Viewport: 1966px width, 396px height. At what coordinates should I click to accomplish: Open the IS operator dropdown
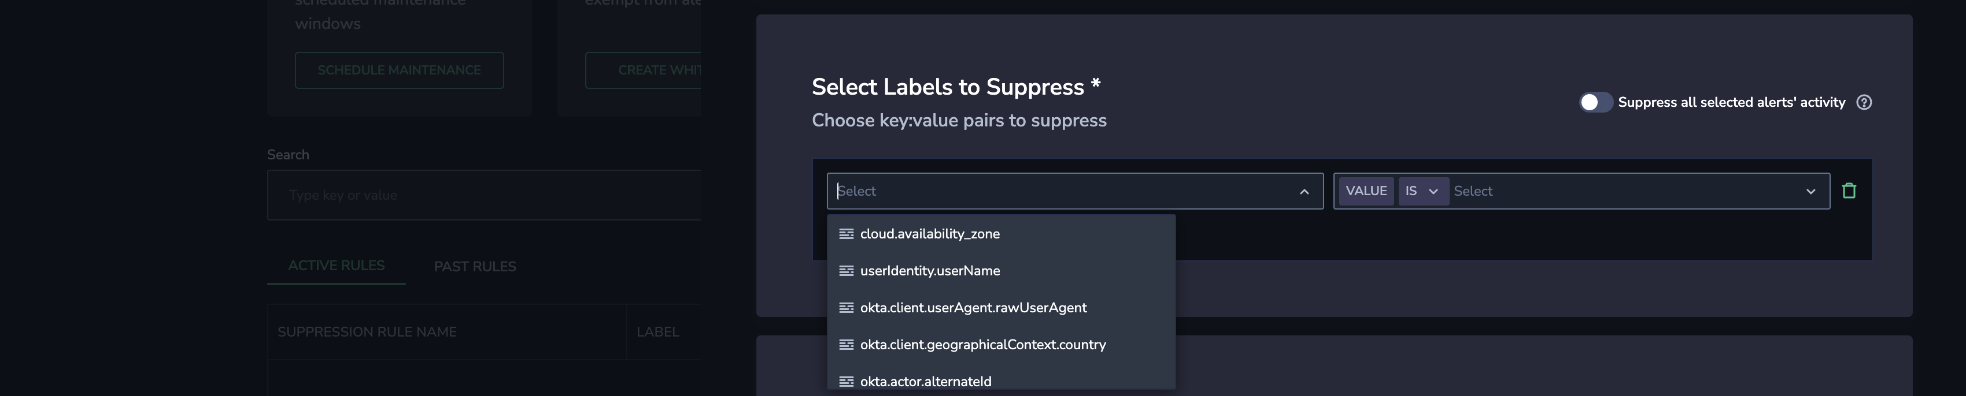tap(1422, 191)
